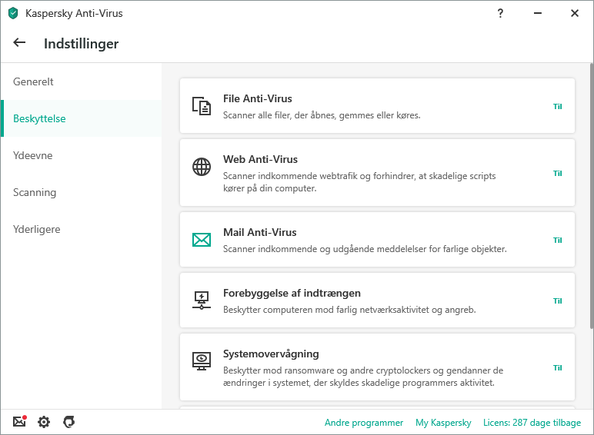594x435 pixels.
Task: Click the Forebyggelse af indtrængen network icon
Action: coord(202,301)
